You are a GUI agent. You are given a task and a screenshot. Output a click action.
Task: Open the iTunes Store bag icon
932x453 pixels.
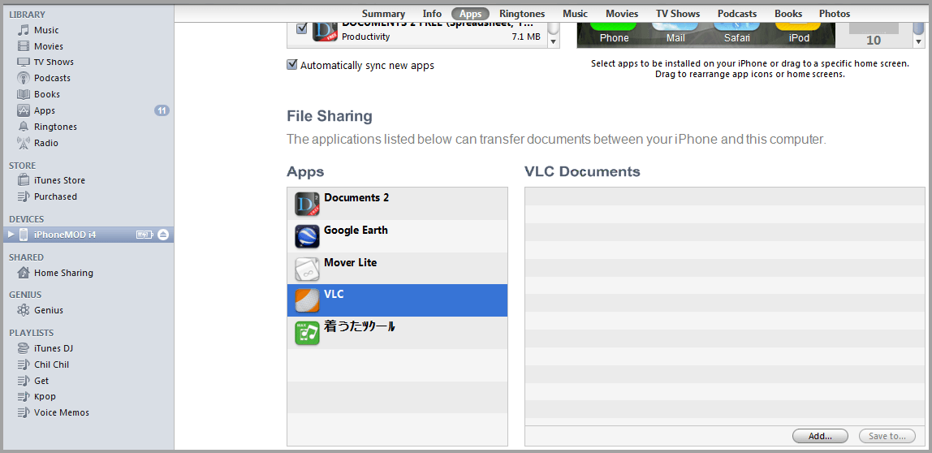(24, 180)
